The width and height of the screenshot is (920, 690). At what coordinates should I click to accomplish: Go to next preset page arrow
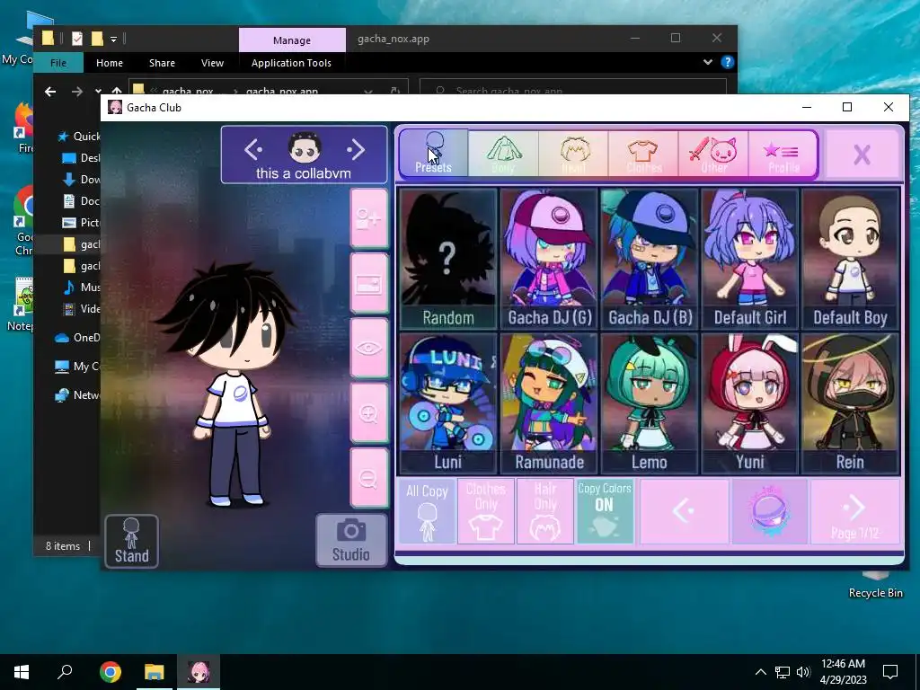click(x=855, y=511)
